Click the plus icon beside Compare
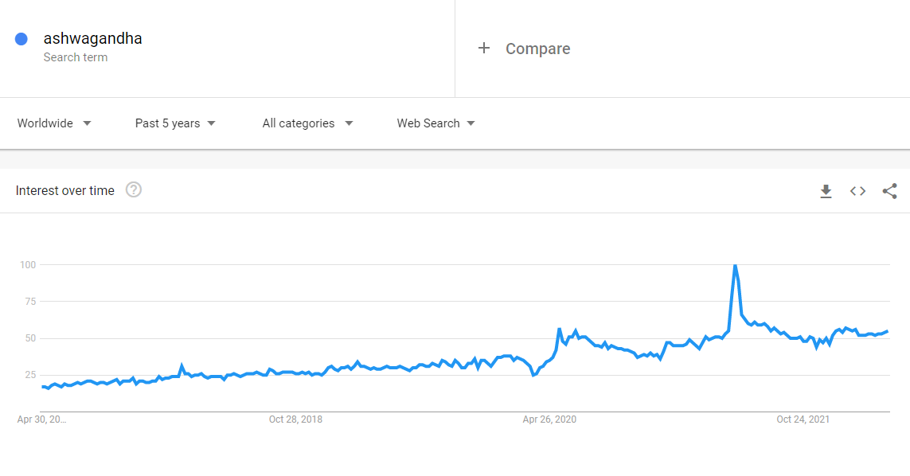Image resolution: width=910 pixels, height=476 pixels. (484, 49)
